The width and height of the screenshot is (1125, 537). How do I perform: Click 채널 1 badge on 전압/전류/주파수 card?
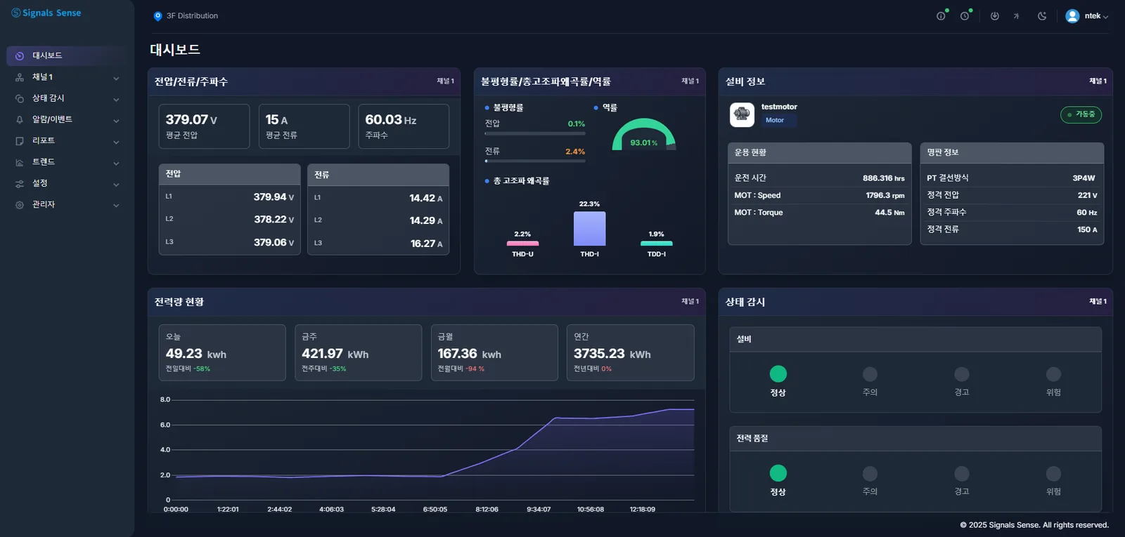[x=446, y=81]
